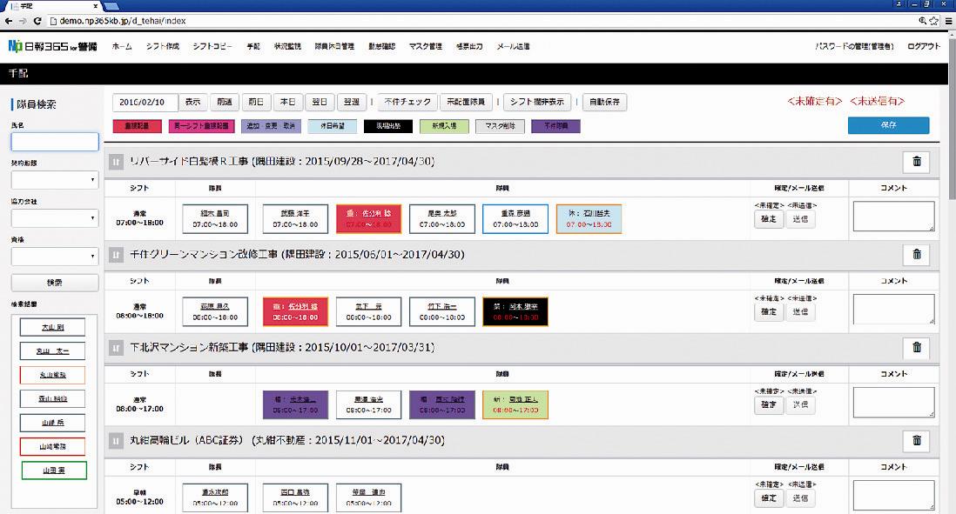Screen dimensions: 956x514
Task: Collapse the リバーサイド白髭橋R工事 section handle icon
Action: coord(115,162)
